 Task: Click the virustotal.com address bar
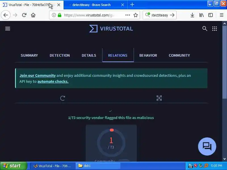coord(94,15)
